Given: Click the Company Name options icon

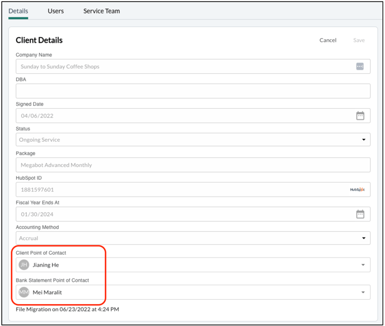Looking at the screenshot, I should [360, 67].
